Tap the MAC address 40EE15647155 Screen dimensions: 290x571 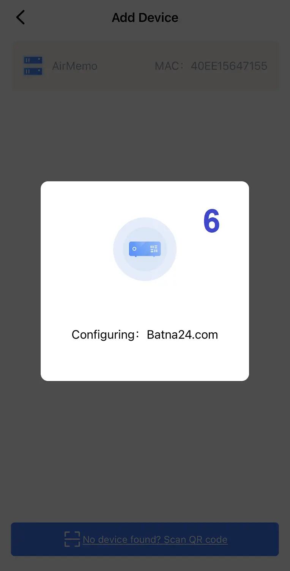coord(229,66)
